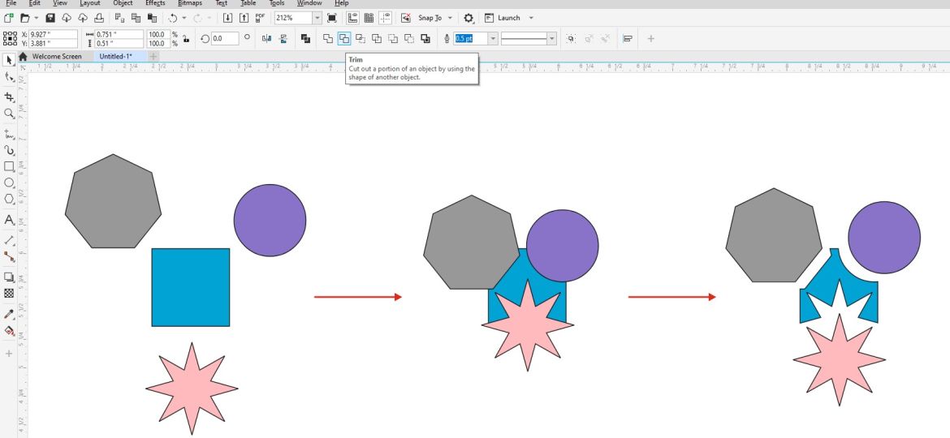Click the rotation angle input field
Screen dimensions: 950x438
coord(224,38)
